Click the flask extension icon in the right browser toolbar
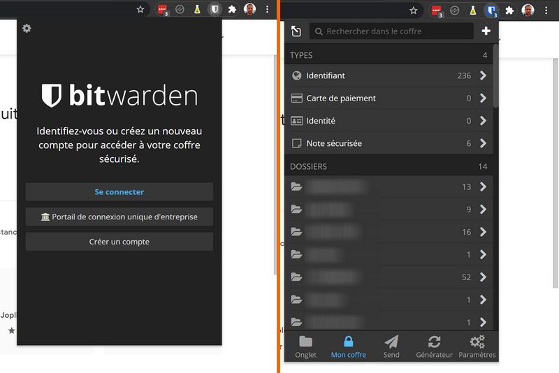559x373 pixels. coord(473,10)
